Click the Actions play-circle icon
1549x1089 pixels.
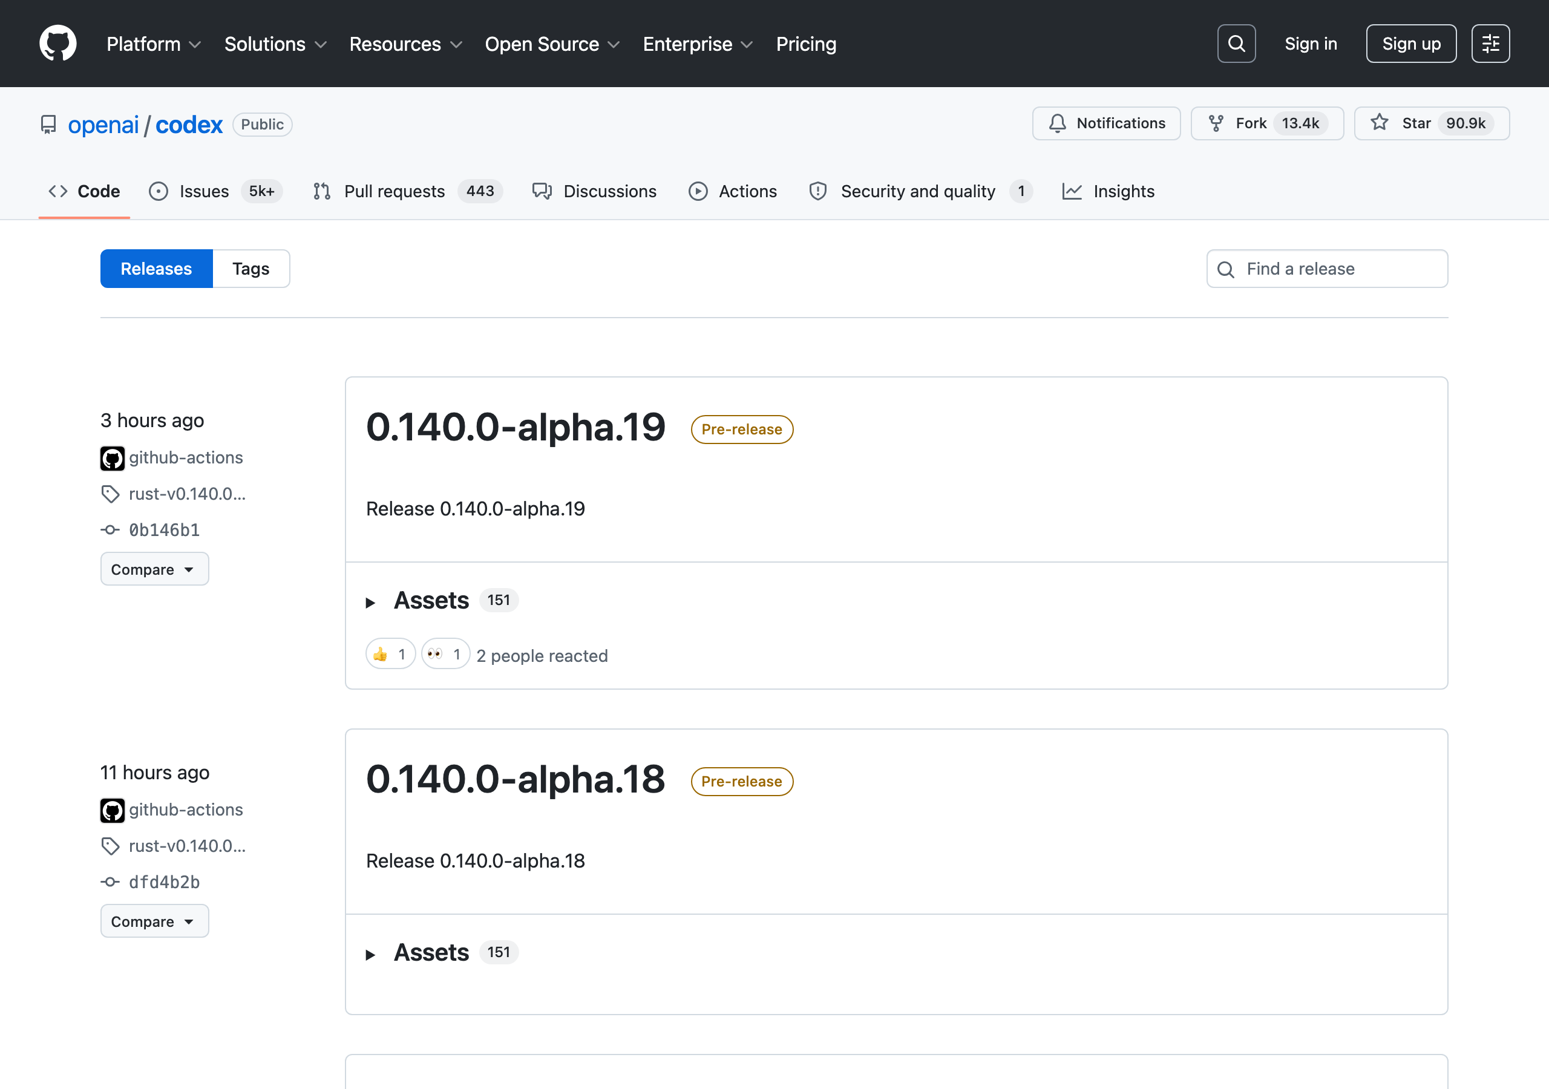[x=698, y=192]
